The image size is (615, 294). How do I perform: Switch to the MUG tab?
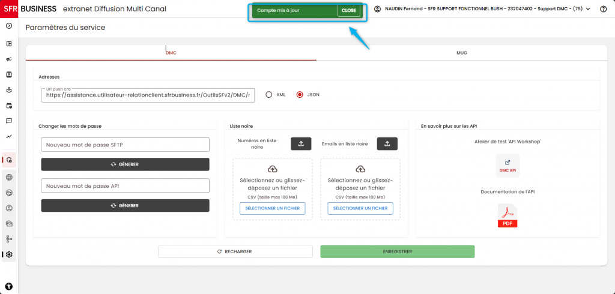pos(462,53)
